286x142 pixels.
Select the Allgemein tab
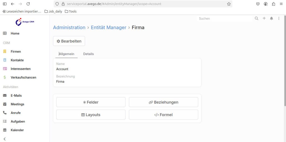tap(66, 54)
